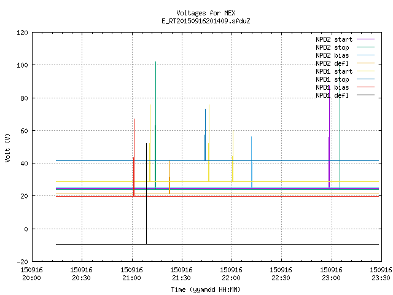
Task: Click the "Time (yymmdd HH:MM)" x-axis label
Action: [206, 289]
